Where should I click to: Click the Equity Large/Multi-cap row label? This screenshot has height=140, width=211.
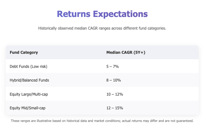pos(29,94)
